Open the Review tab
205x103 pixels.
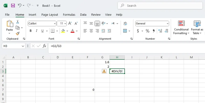[96, 15]
